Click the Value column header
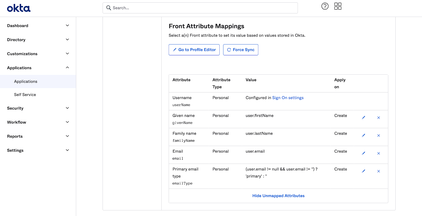The image size is (422, 216). click(x=251, y=80)
